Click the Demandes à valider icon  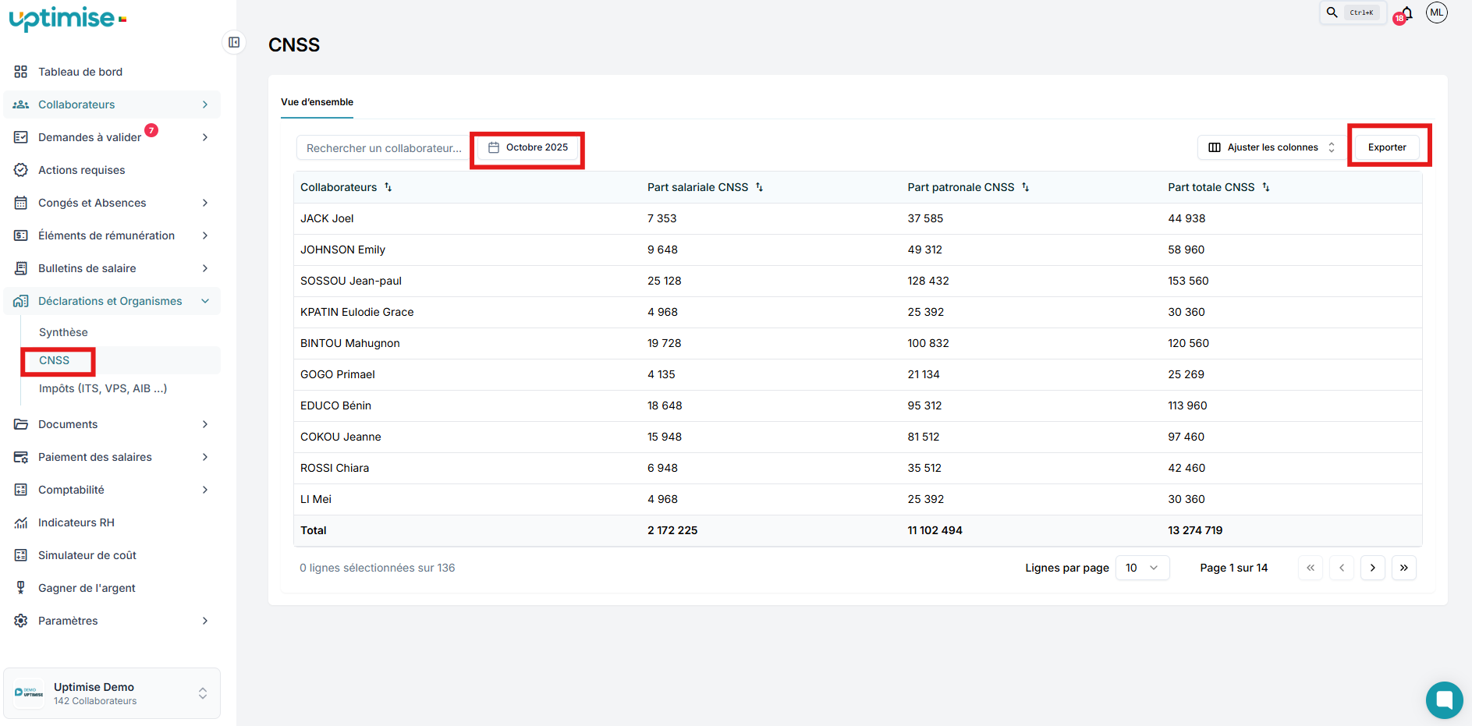click(21, 137)
